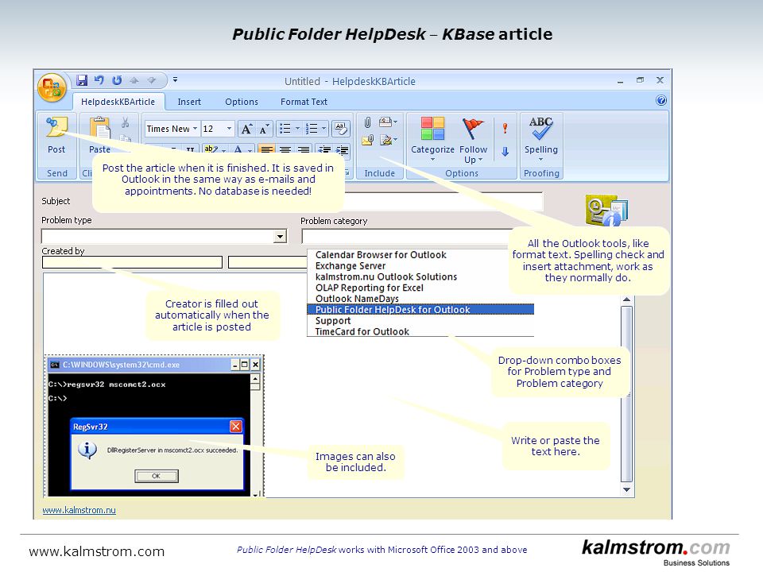The width and height of the screenshot is (763, 572).
Task: Open the Customize Quick Access Toolbar arrow
Action: click(175, 79)
